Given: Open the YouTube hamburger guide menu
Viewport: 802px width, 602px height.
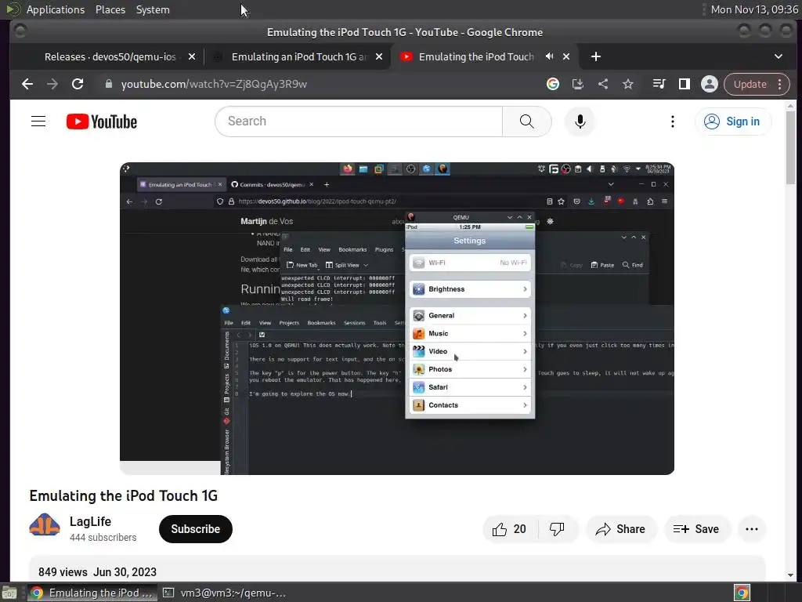Looking at the screenshot, I should pyautogui.click(x=38, y=121).
